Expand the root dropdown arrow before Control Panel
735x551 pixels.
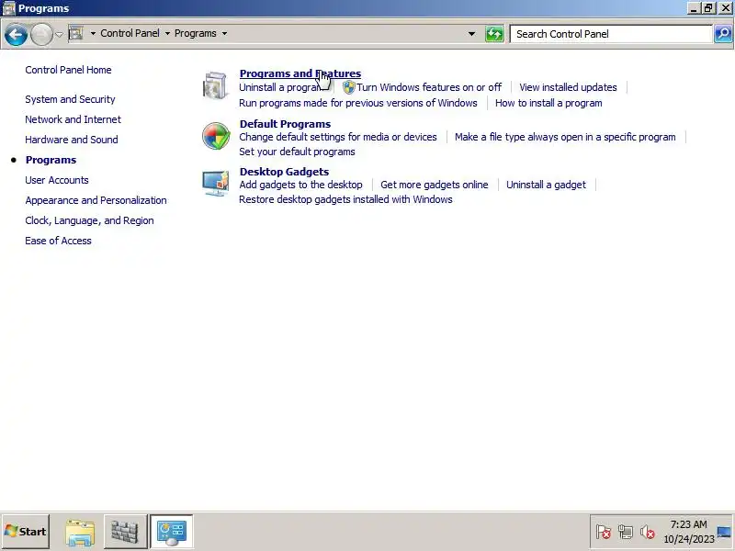coord(93,34)
